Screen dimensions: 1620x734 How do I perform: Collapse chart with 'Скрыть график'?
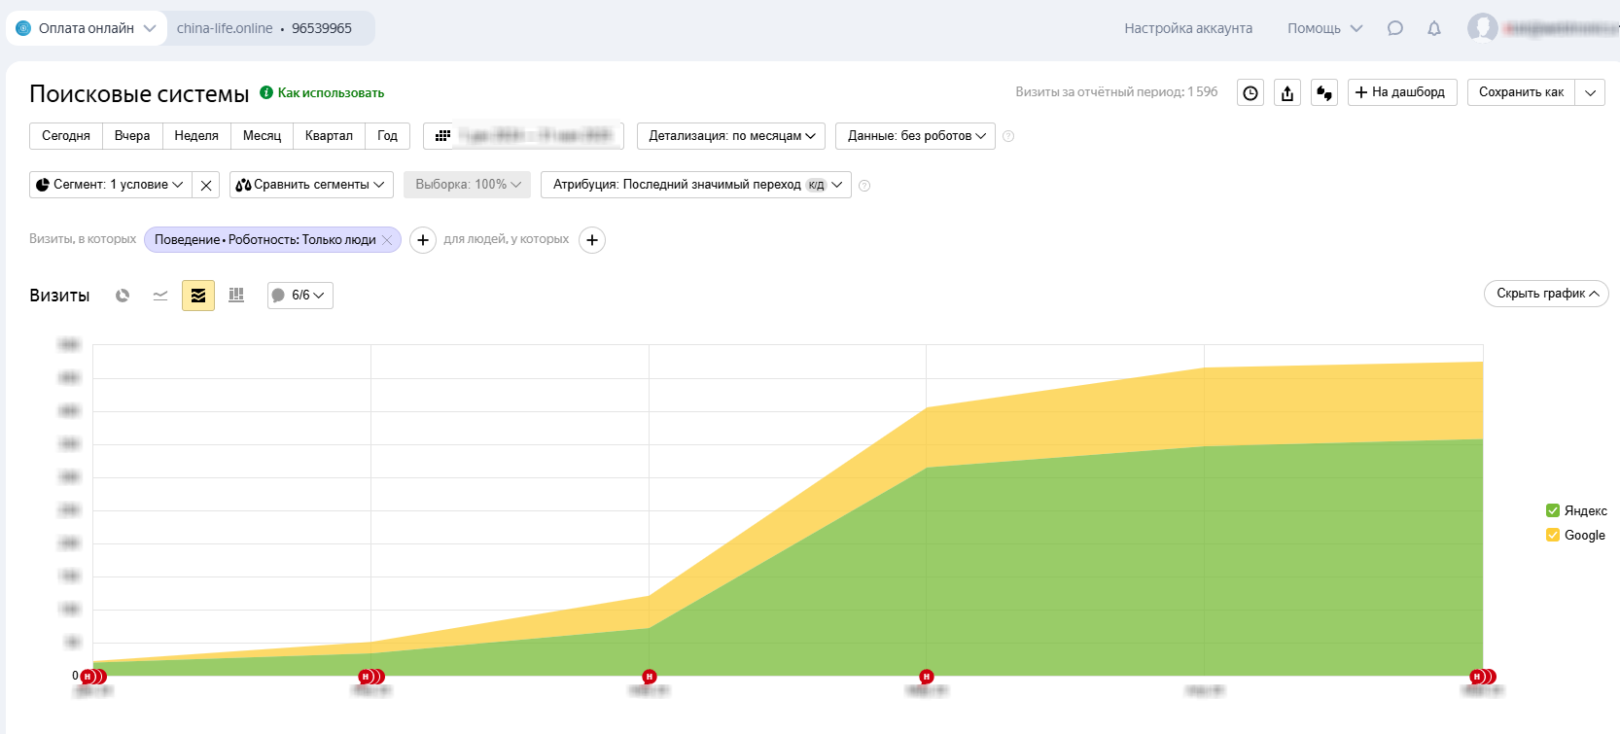pos(1546,294)
